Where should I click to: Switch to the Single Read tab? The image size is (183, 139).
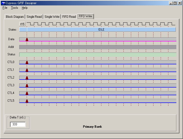[34, 17]
